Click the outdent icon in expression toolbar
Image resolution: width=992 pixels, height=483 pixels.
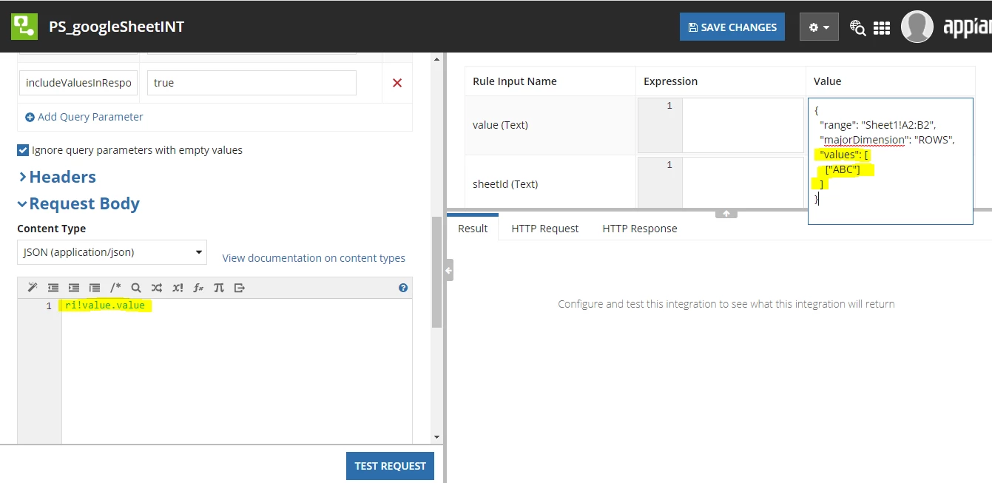(x=53, y=288)
